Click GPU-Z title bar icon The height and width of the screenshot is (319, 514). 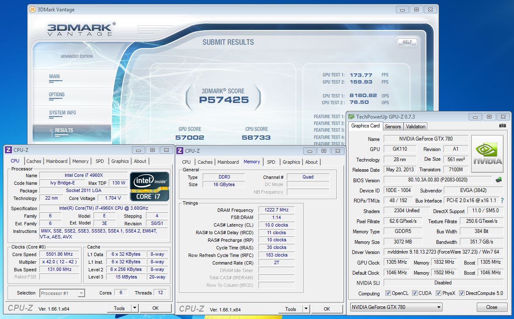pyautogui.click(x=351, y=117)
